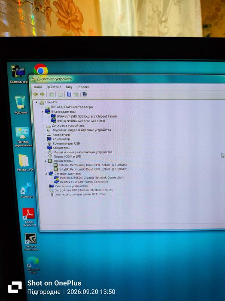Click the Properties sheet toolbar icon

tap(60, 94)
